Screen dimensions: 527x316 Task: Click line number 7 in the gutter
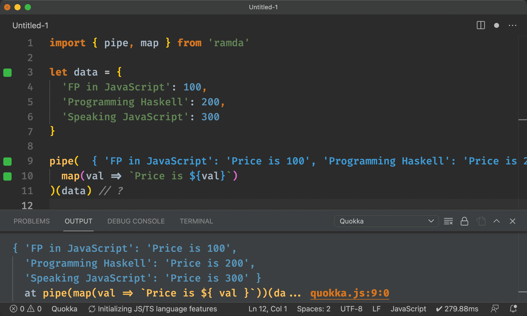pyautogui.click(x=30, y=132)
